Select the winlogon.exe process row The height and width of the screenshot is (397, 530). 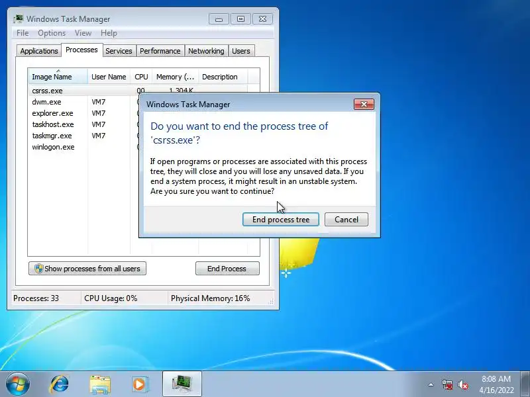(83, 147)
